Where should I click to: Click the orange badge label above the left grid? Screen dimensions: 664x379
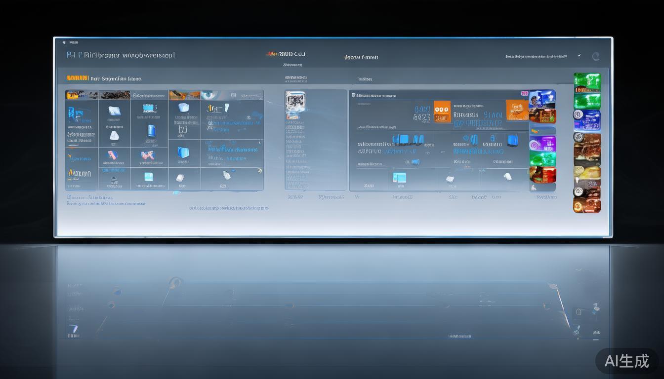click(77, 78)
